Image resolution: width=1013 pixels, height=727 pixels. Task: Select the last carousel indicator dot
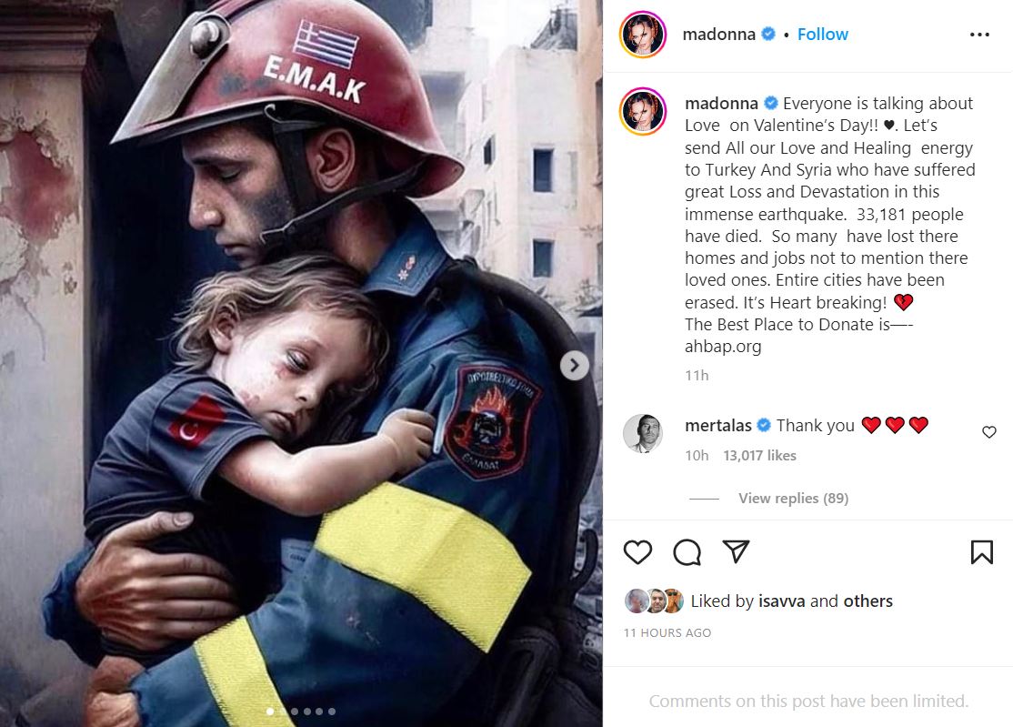click(x=331, y=712)
